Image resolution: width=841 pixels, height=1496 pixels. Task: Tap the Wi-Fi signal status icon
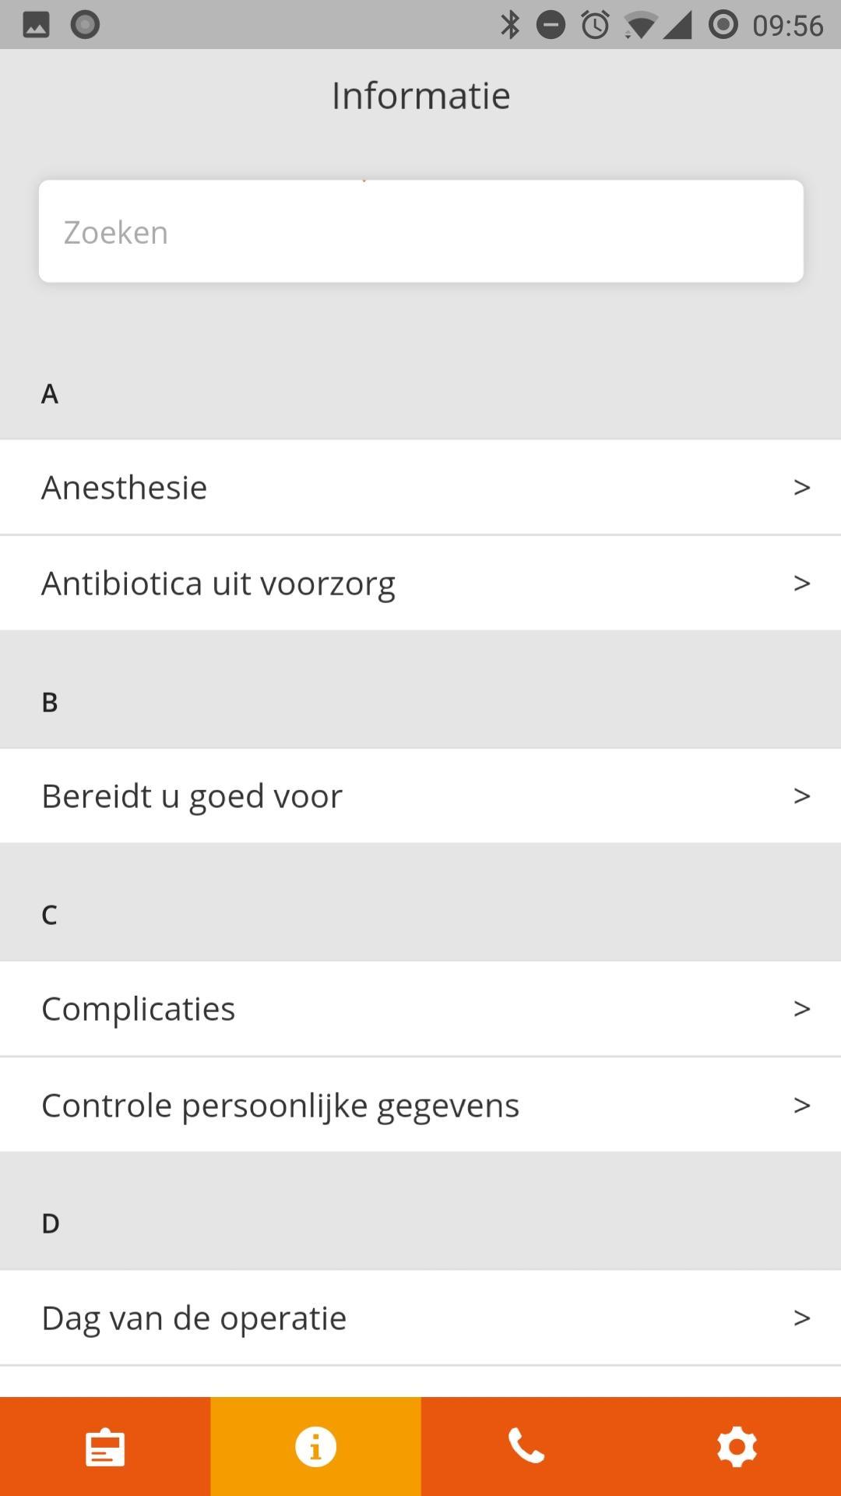[639, 26]
